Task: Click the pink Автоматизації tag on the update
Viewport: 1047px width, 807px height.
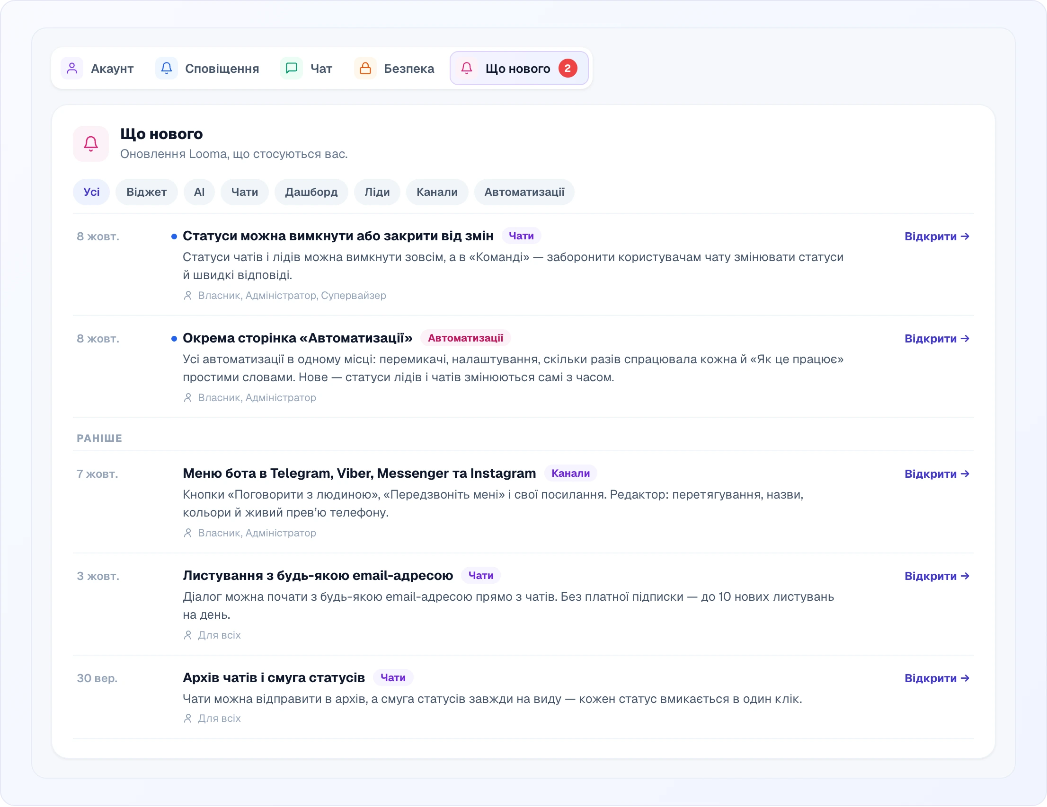Action: [x=465, y=338]
